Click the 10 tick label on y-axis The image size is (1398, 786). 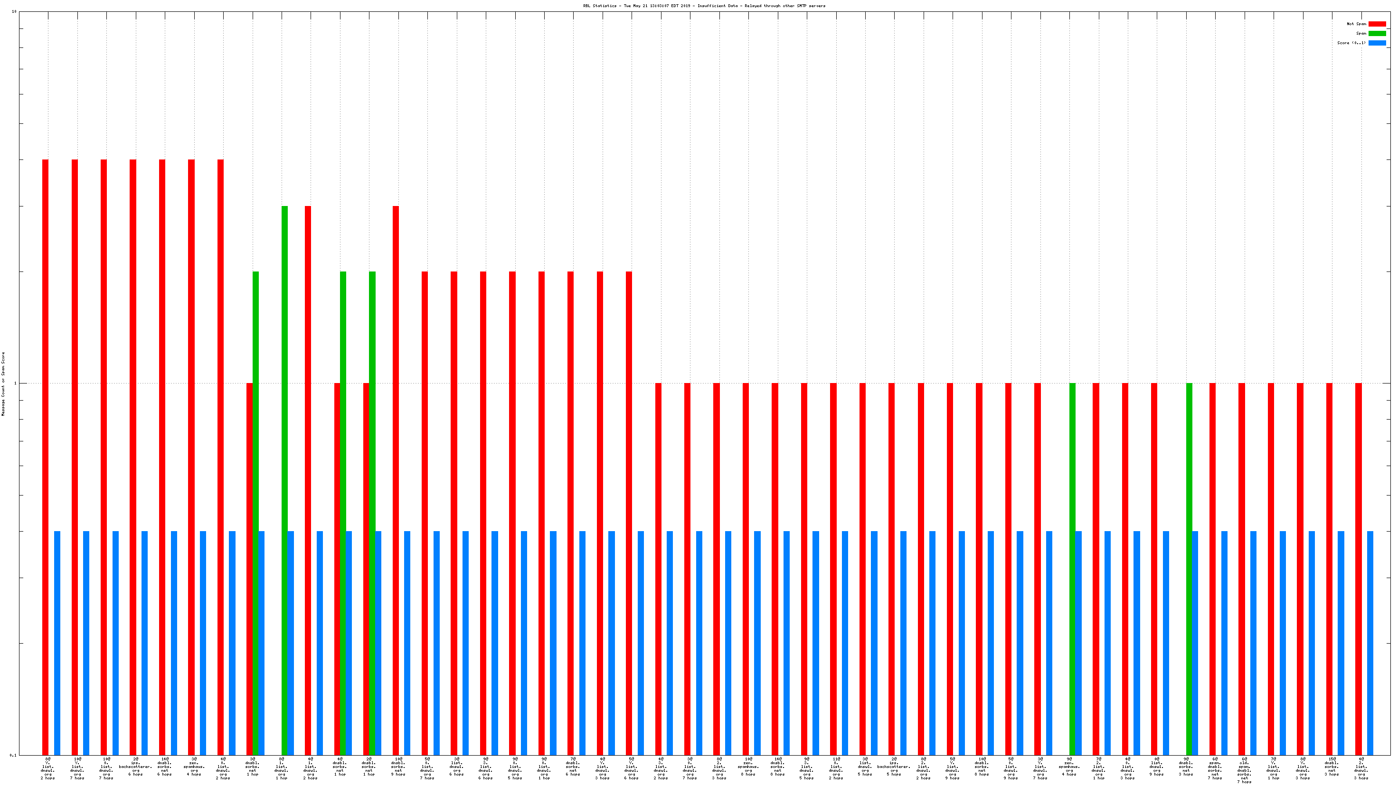point(14,12)
